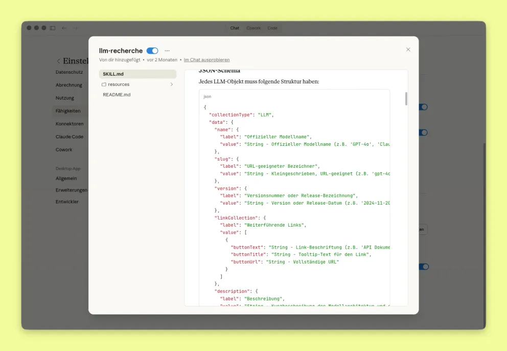Open the three-dot menu beside llm-recherche
This screenshot has width=507, height=351.
tap(167, 51)
